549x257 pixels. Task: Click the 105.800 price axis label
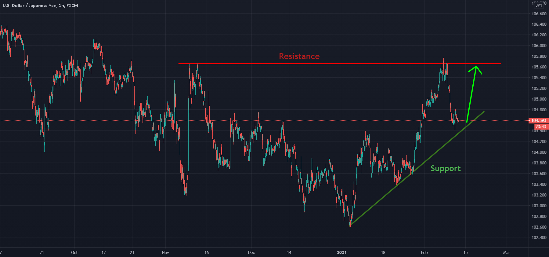(x=539, y=56)
